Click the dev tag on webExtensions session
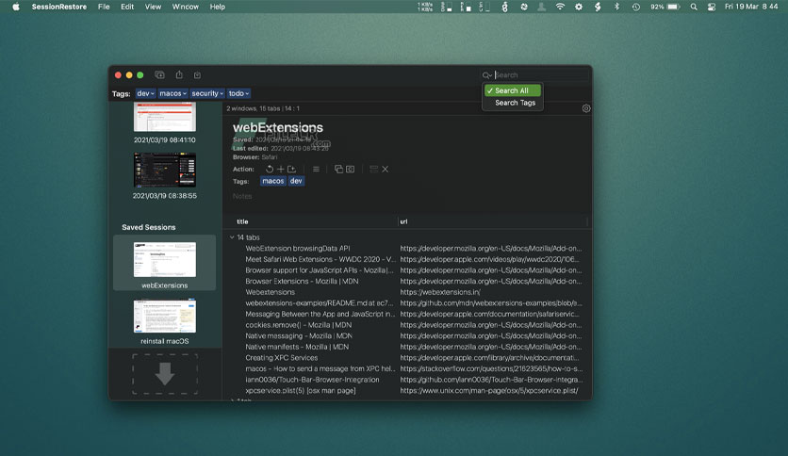The image size is (788, 456). 296,181
